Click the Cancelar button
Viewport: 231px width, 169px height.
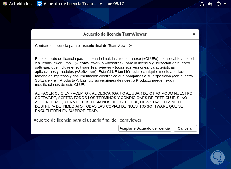[x=185, y=128]
